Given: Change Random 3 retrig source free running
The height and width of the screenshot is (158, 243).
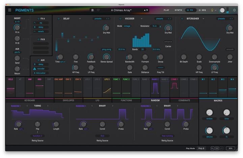Looking at the screenshot, I should [x=167, y=136].
